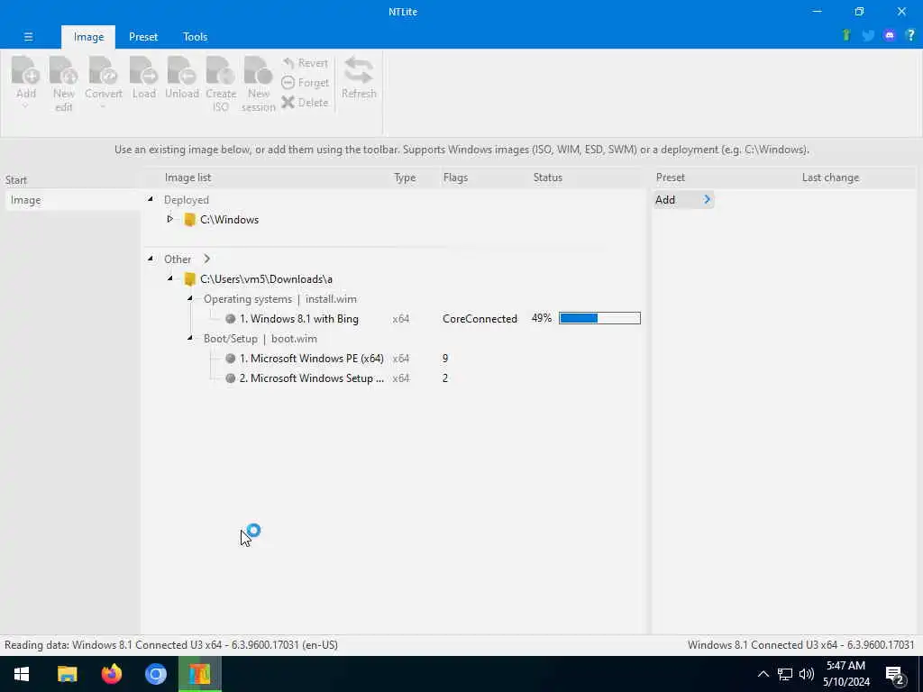Click the Status column header
923x692 pixels.
pos(547,178)
